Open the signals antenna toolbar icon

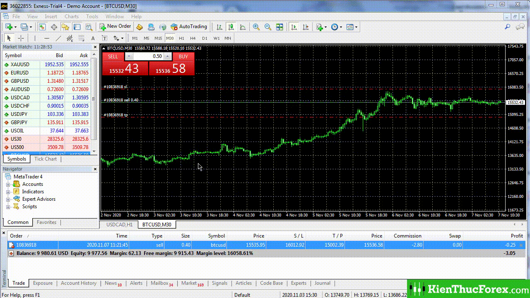point(163,27)
